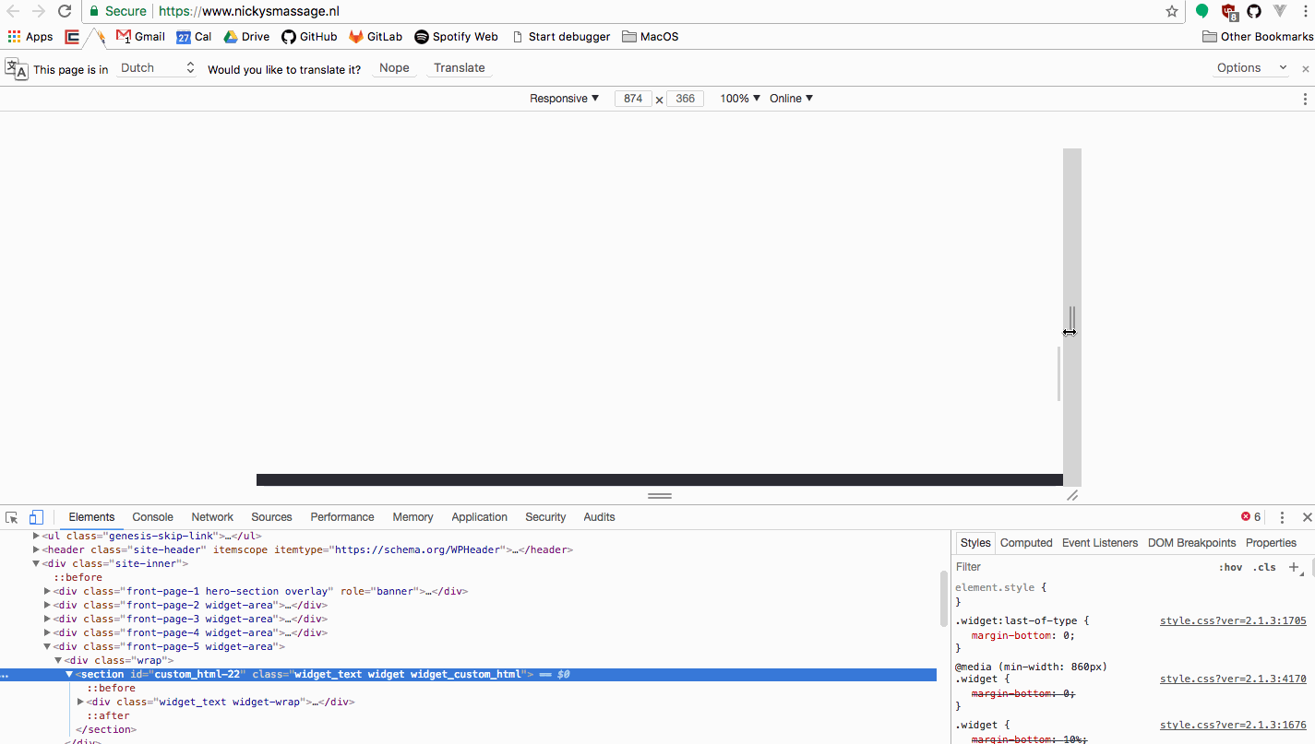Open the Spotify Web bookmark
Viewport: 1315px width, 744px height.
click(456, 37)
